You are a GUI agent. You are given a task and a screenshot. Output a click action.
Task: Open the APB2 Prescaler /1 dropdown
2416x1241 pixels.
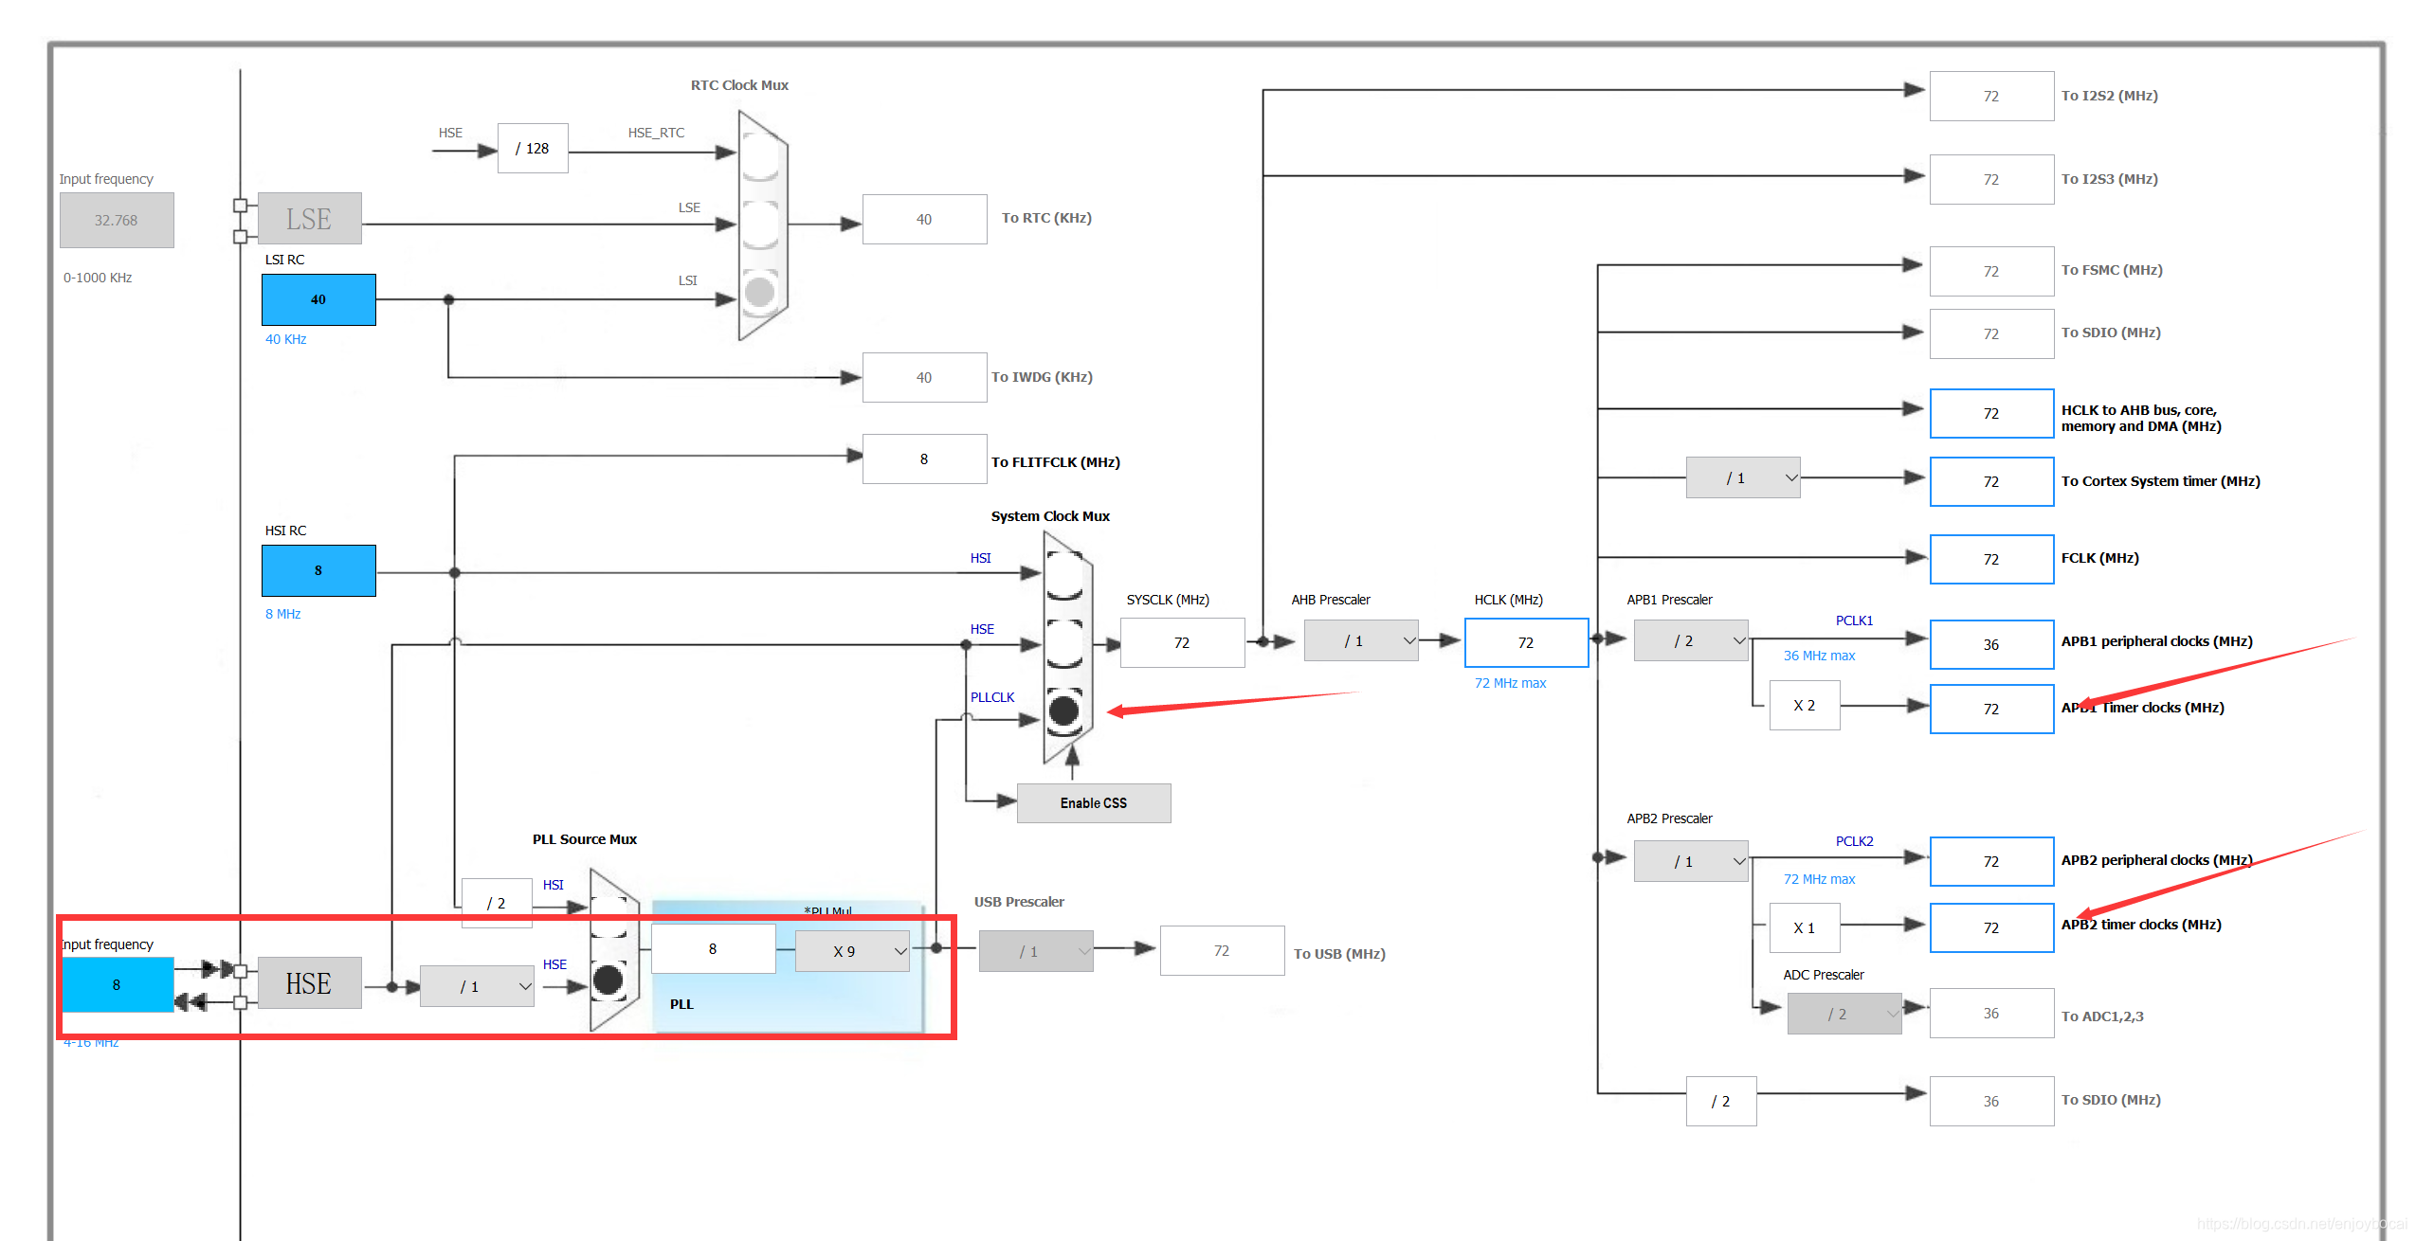click(x=1691, y=862)
